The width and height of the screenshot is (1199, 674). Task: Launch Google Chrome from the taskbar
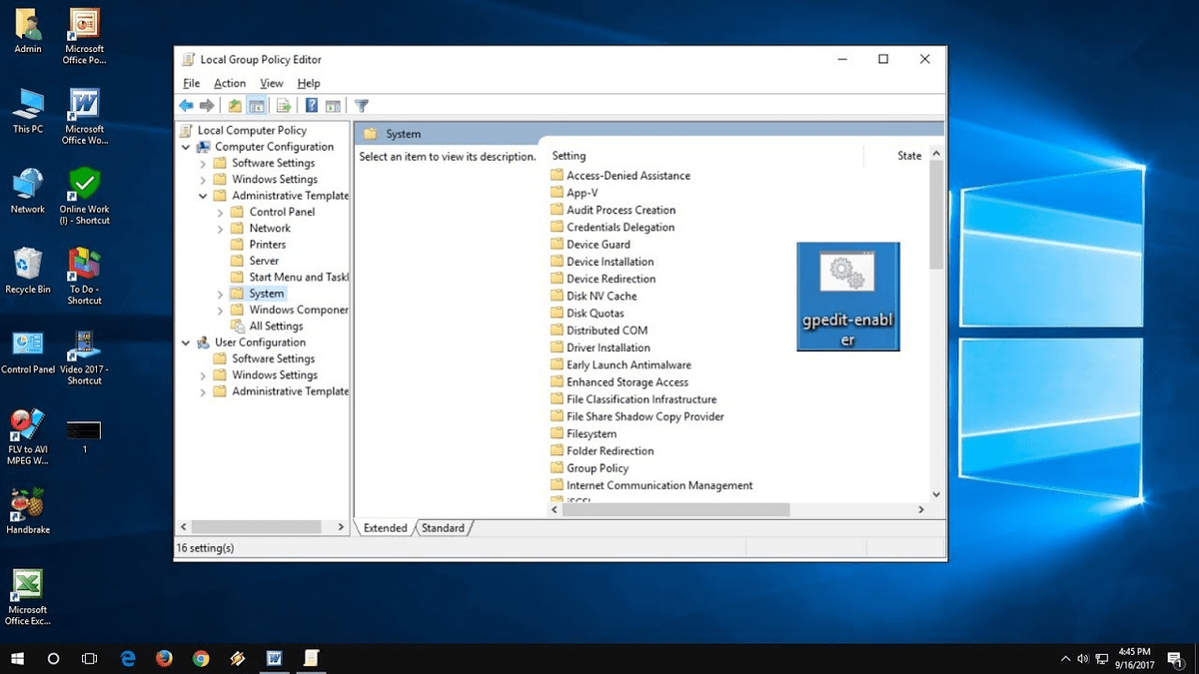(199, 658)
